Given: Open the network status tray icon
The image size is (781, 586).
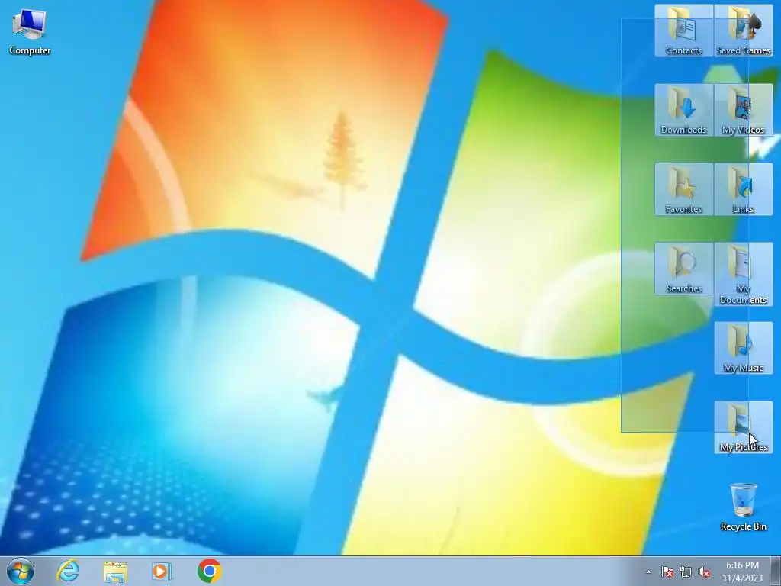Looking at the screenshot, I should pos(686,572).
